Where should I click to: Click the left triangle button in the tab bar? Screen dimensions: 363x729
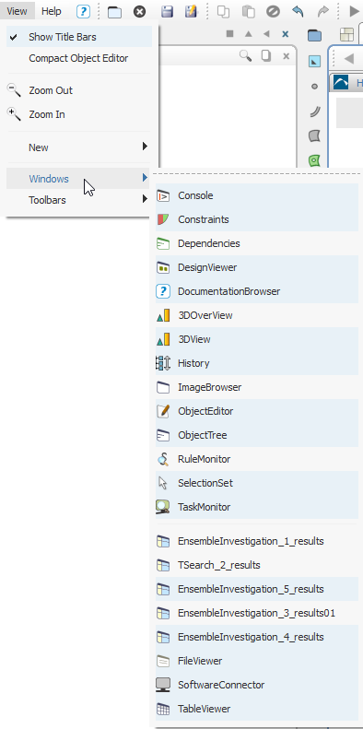click(x=266, y=34)
